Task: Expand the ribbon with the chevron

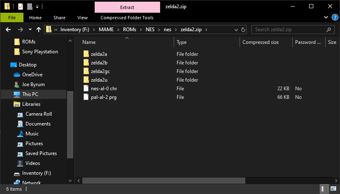Action: pos(326,17)
